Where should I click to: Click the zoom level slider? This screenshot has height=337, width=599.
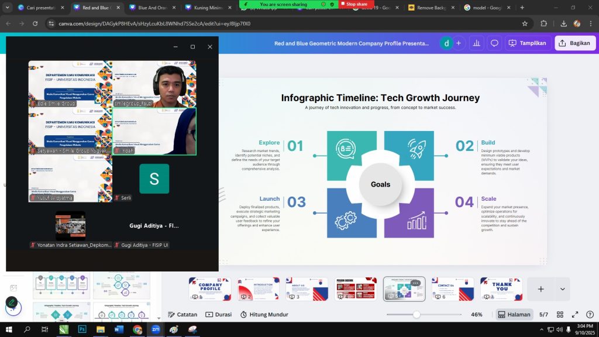416,314
